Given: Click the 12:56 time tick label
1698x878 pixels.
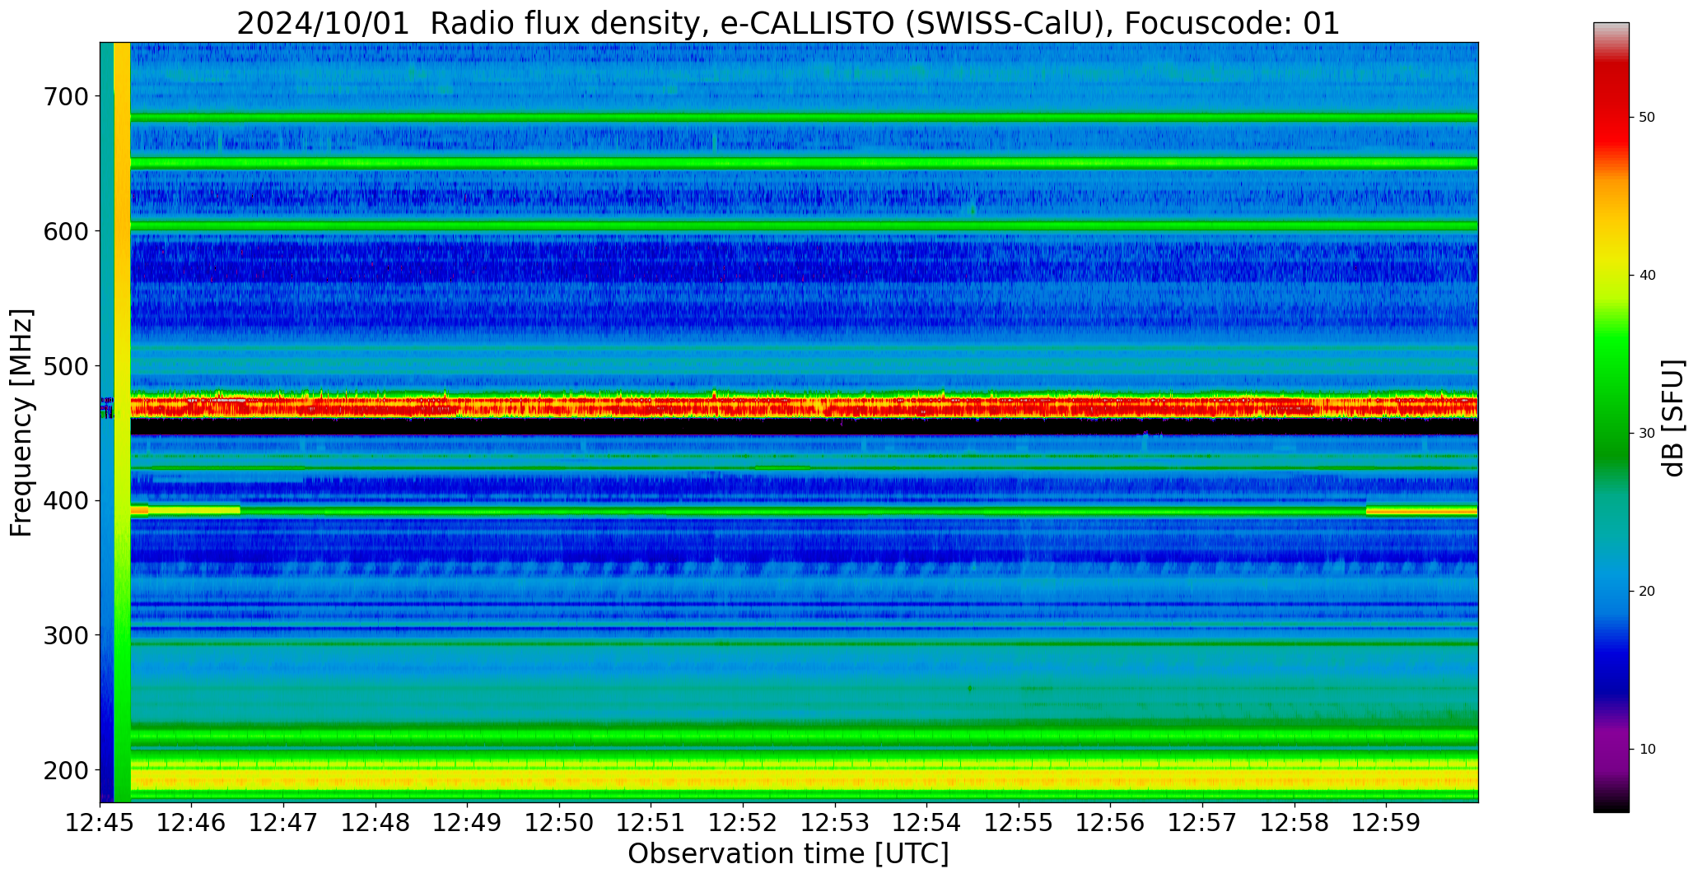Looking at the screenshot, I should click(x=1111, y=823).
